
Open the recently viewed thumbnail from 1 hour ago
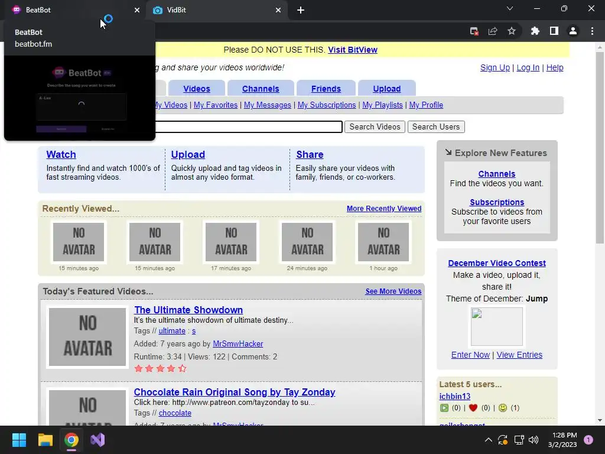click(x=383, y=242)
